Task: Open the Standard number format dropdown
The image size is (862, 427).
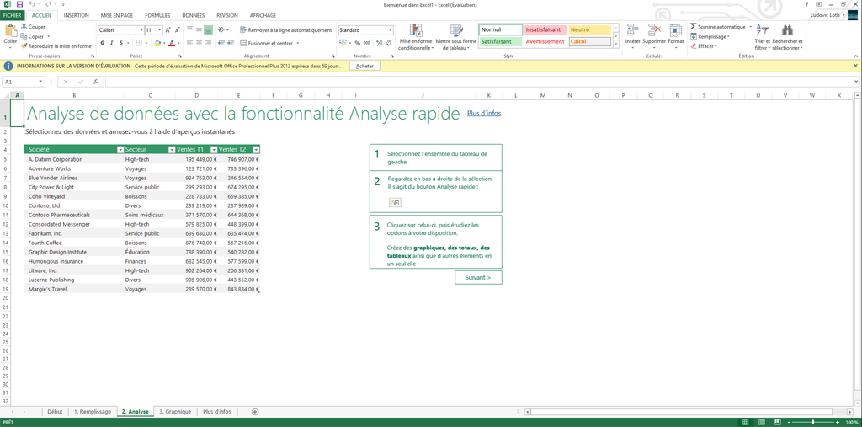Action: click(x=391, y=30)
